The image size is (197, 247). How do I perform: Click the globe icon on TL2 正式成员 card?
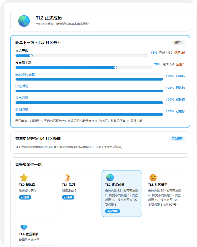coord(110,178)
